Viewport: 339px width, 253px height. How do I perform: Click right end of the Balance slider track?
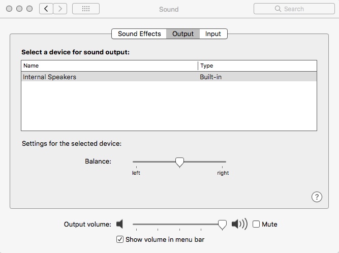coord(224,162)
